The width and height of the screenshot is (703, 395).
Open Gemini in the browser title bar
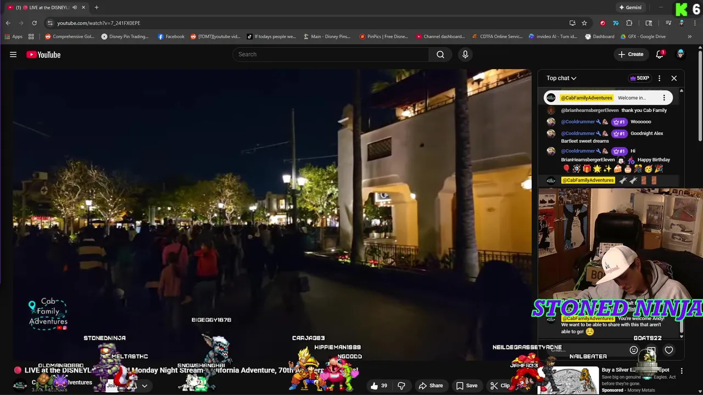click(x=630, y=8)
